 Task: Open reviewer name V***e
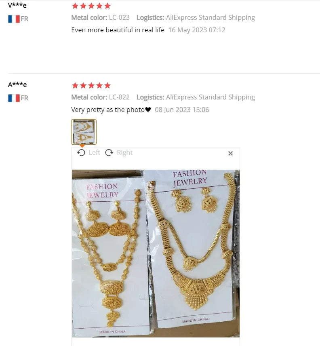[17, 5]
